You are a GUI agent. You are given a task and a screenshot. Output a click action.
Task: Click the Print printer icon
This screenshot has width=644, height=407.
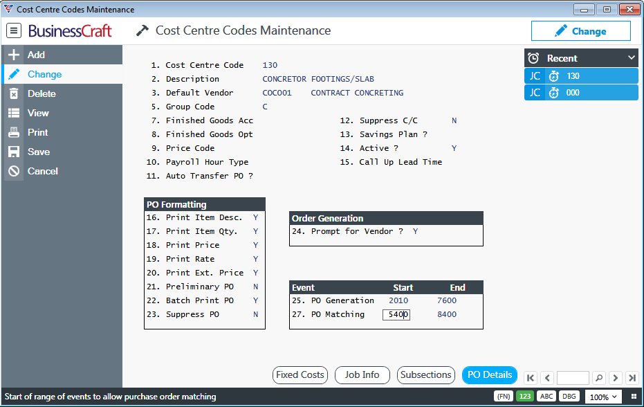pos(14,132)
